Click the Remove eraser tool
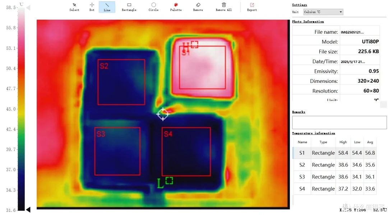The height and width of the screenshot is (215, 388). click(x=198, y=7)
